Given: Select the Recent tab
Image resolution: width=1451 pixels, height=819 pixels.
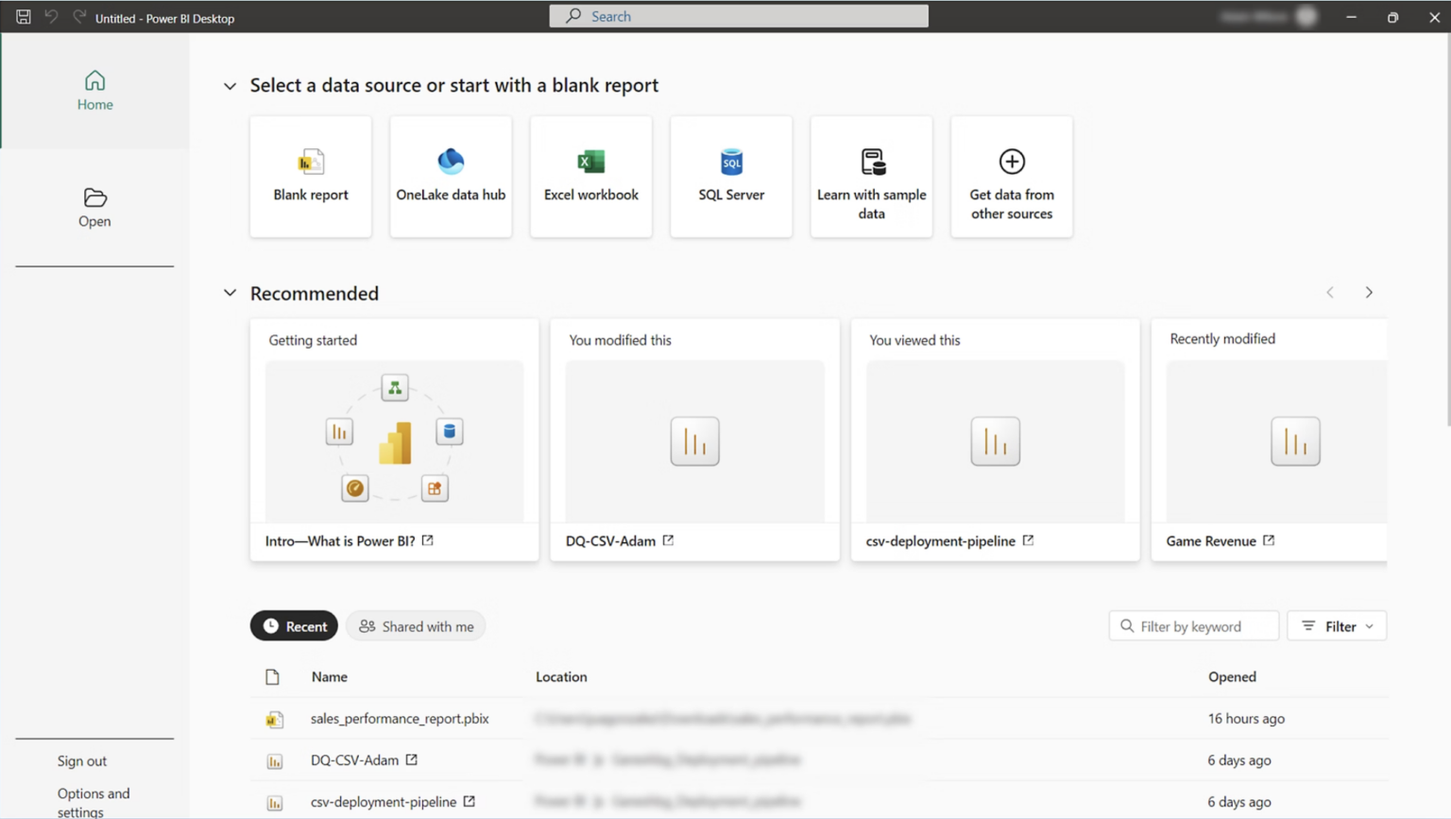Looking at the screenshot, I should [x=294, y=626].
